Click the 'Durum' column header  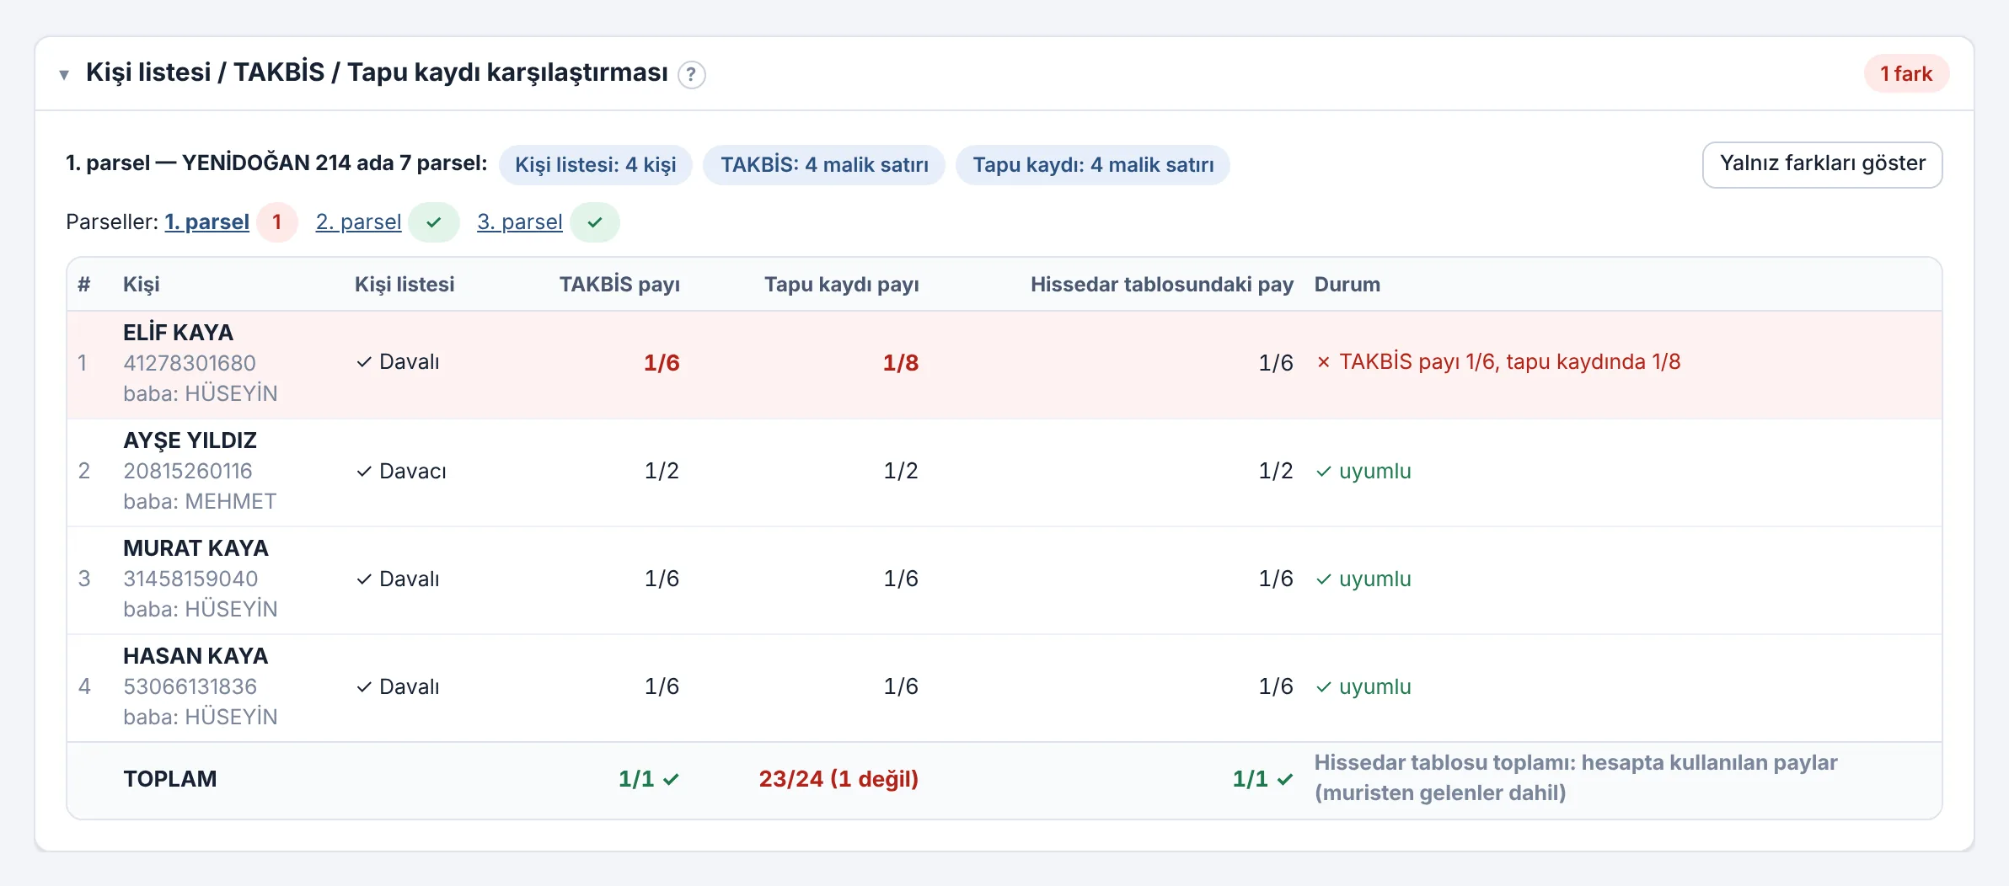pos(1347,285)
